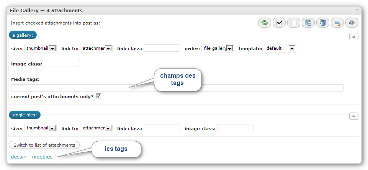Open gallery link to dropdown
This screenshot has width=368, height=170.
pyautogui.click(x=96, y=48)
